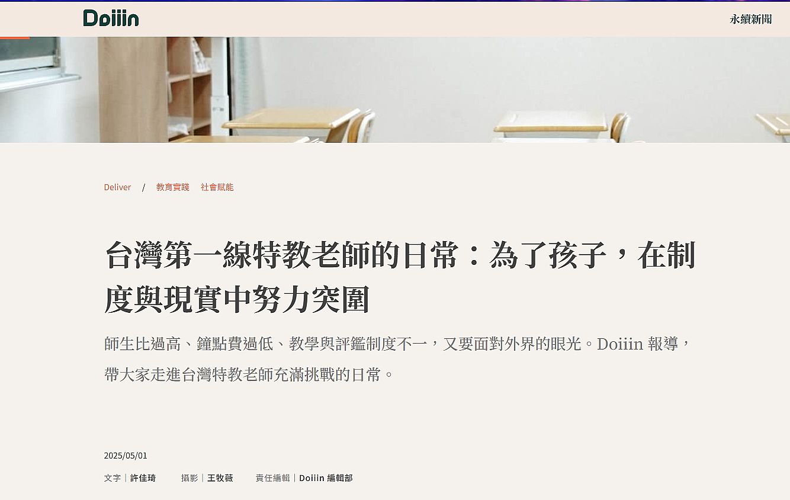This screenshot has width=790, height=500.
Task: Click the slash separator after Deliver
Action: coord(143,187)
